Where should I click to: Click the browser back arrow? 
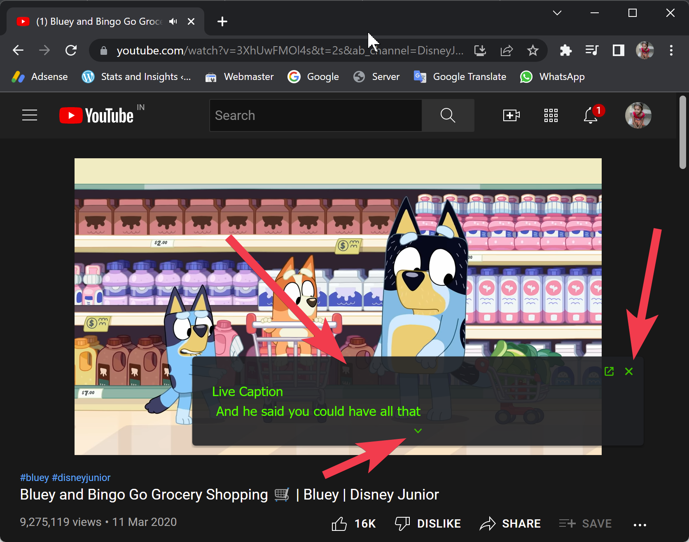tap(18, 50)
